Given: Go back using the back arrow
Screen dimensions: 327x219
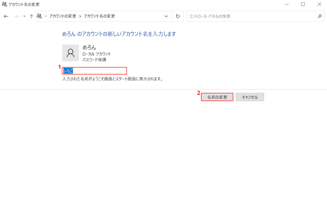Looking at the screenshot, I should coord(6,16).
